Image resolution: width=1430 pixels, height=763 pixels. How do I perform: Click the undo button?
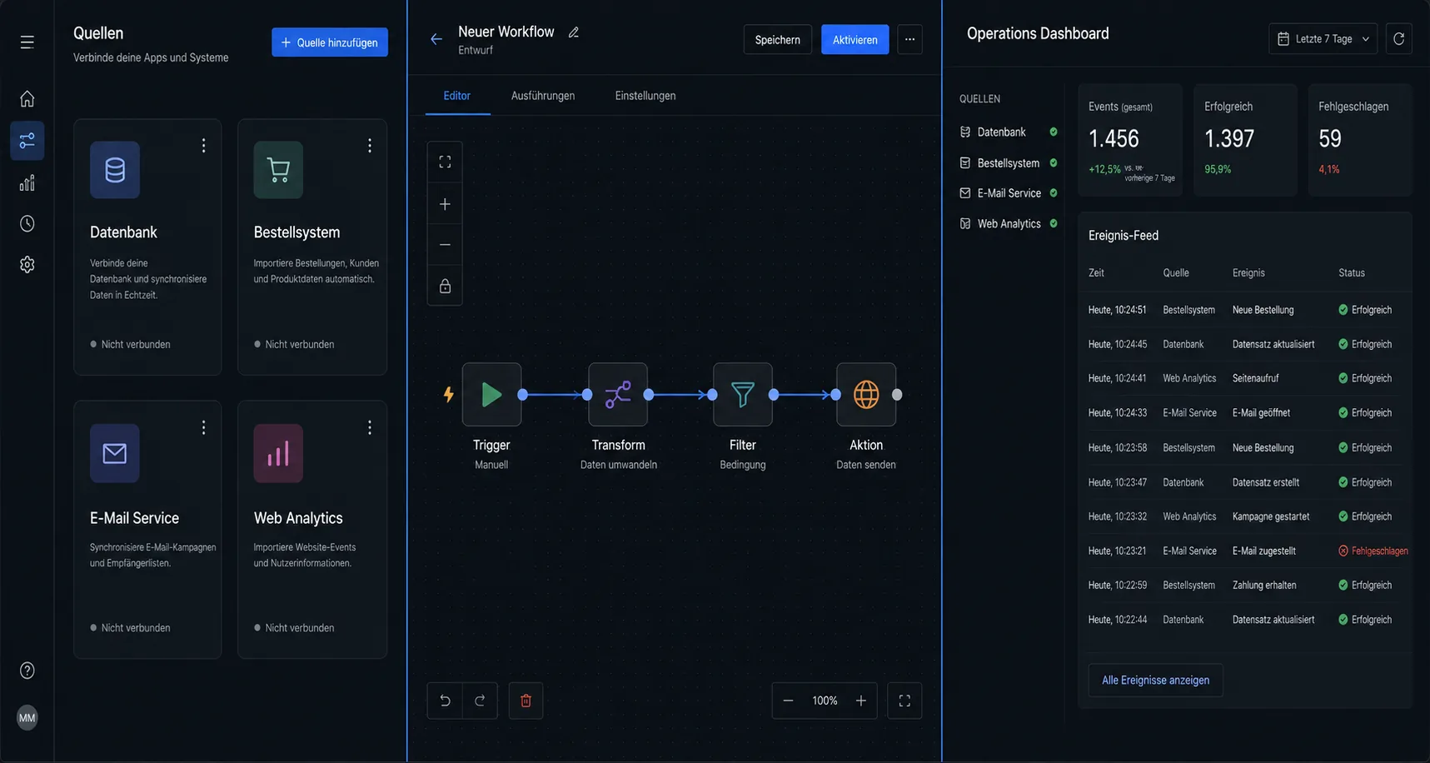click(x=445, y=701)
